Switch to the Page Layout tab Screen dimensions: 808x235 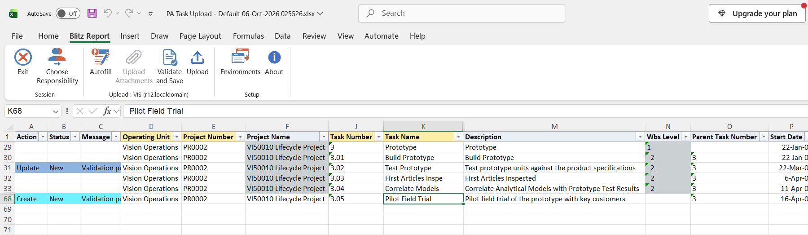click(200, 36)
